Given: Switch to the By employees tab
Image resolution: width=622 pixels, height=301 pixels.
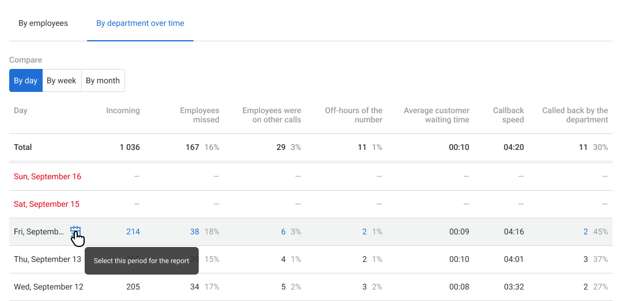Looking at the screenshot, I should [43, 24].
